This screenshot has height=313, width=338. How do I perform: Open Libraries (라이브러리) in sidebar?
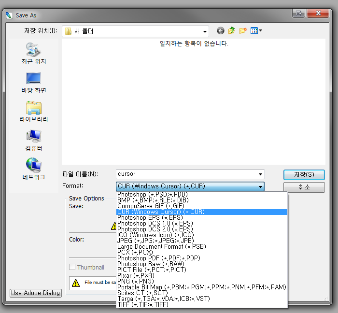[x=33, y=112]
